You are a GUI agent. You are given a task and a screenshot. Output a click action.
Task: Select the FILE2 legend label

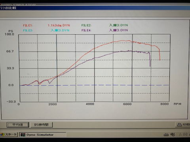86,25
